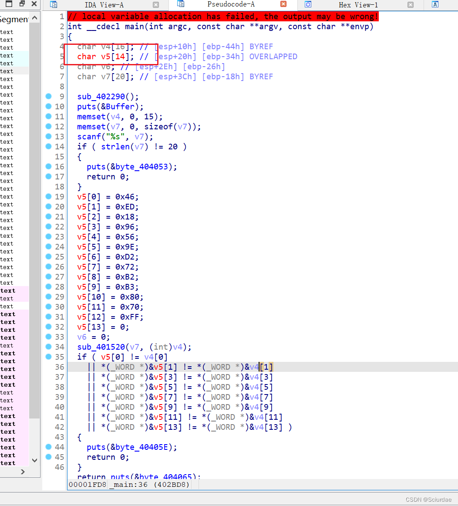458x506 pixels.
Task: Close the Hex View-1 tab
Action: (410, 5)
